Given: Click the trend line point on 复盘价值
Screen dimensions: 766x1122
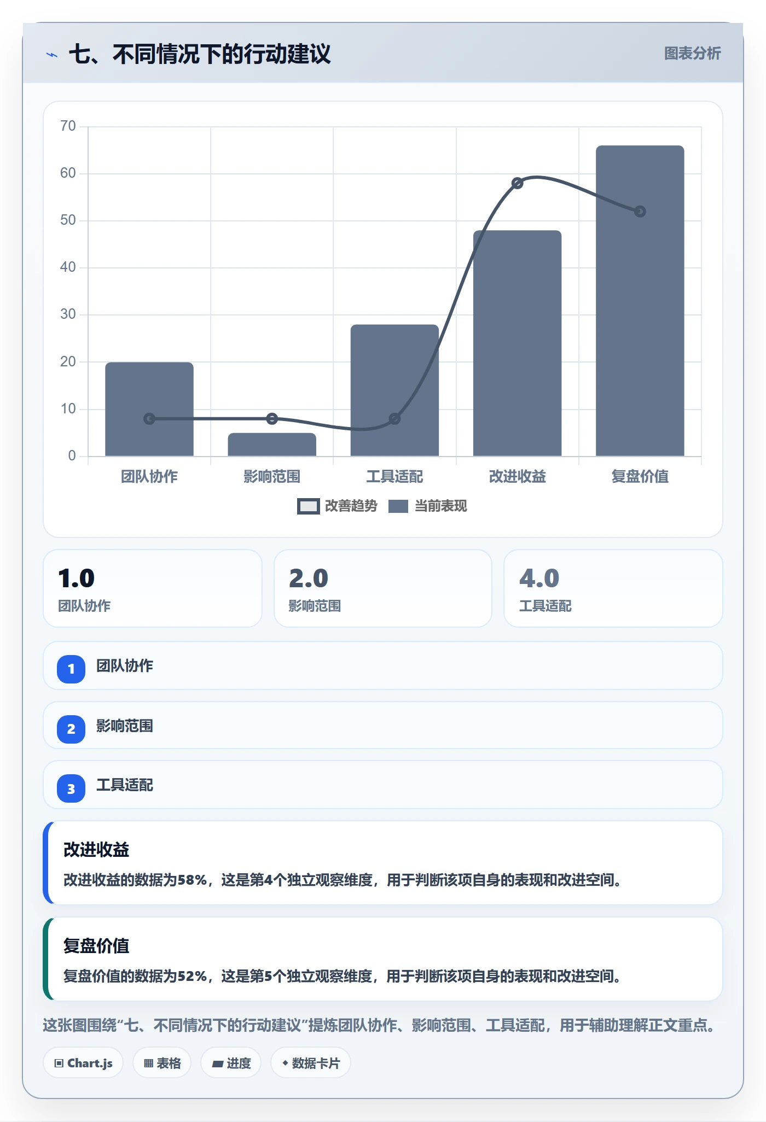Looking at the screenshot, I should coord(640,211).
